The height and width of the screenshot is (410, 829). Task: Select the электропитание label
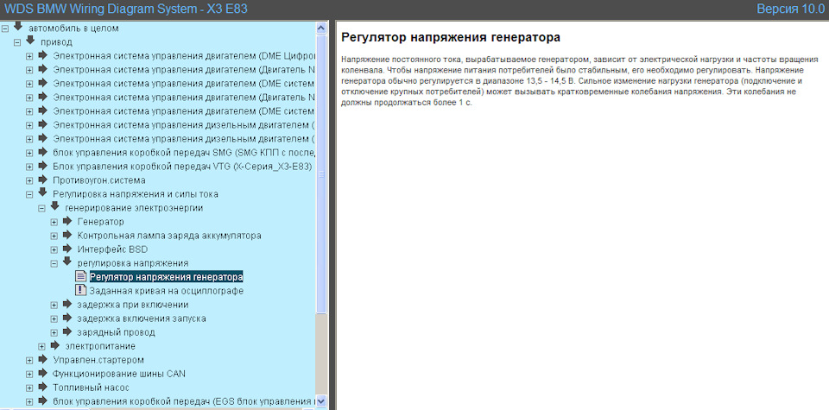pyautogui.click(x=100, y=347)
